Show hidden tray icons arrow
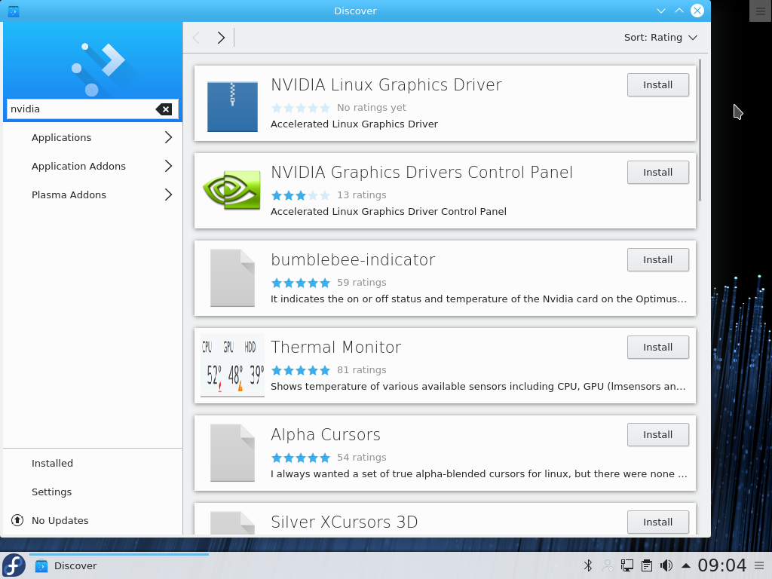Viewport: 772px width, 579px height. tap(686, 565)
